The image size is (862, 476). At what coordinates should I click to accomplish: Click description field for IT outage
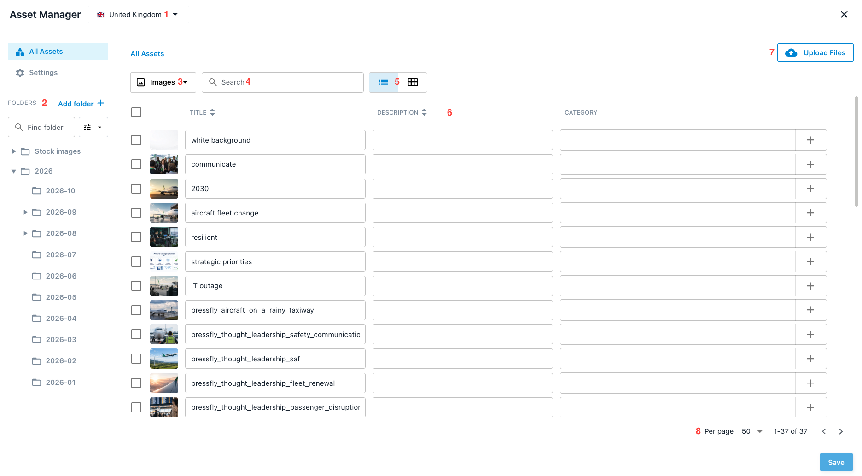[x=463, y=286]
